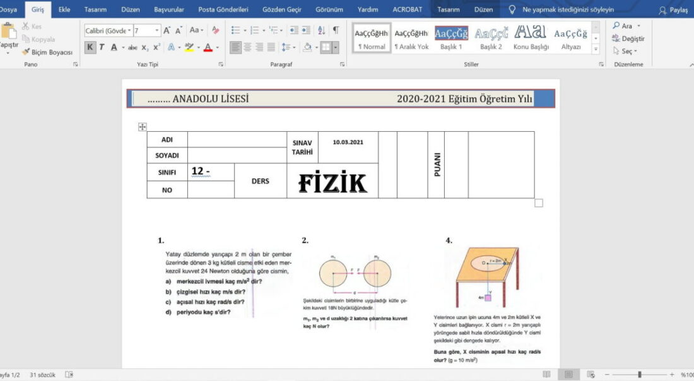Apply the Konu Başlığı style

531,38
